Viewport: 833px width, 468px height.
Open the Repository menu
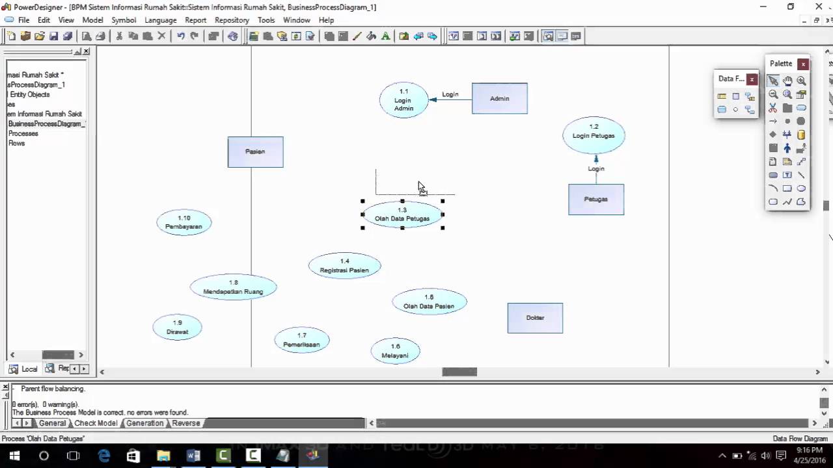tap(232, 20)
